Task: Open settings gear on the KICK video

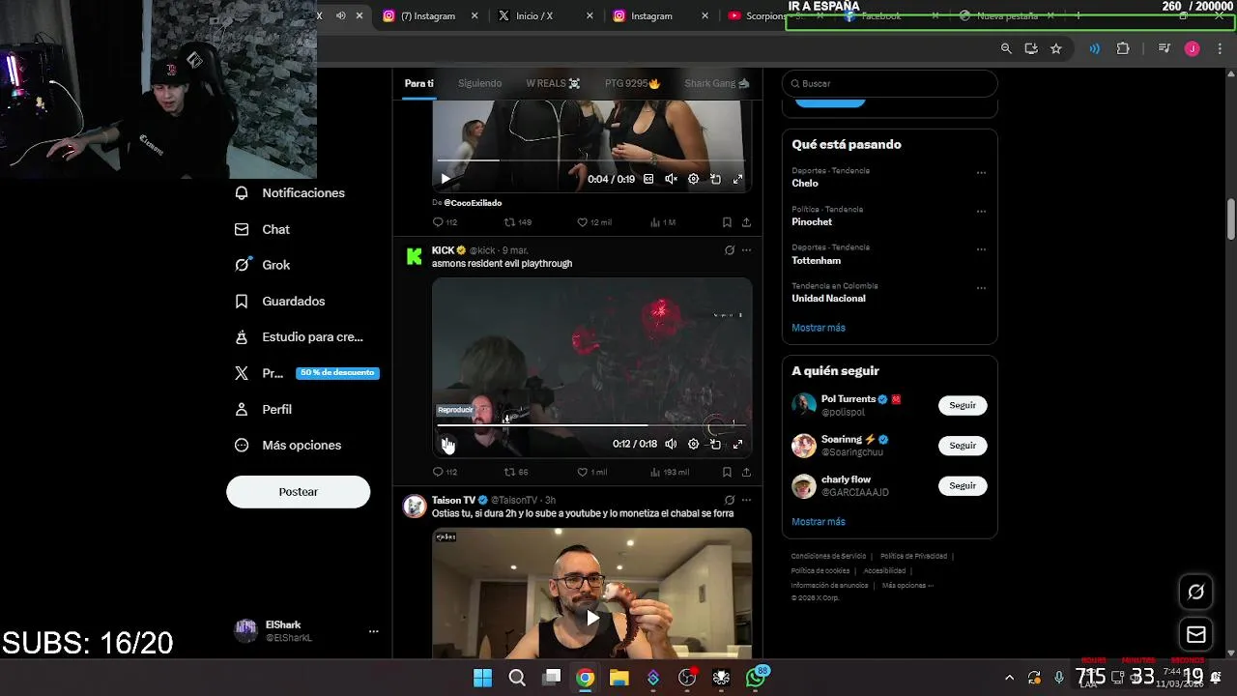Action: pos(693,444)
